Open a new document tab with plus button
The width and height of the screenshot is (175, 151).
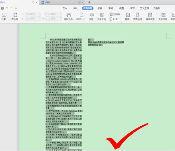[89, 2]
